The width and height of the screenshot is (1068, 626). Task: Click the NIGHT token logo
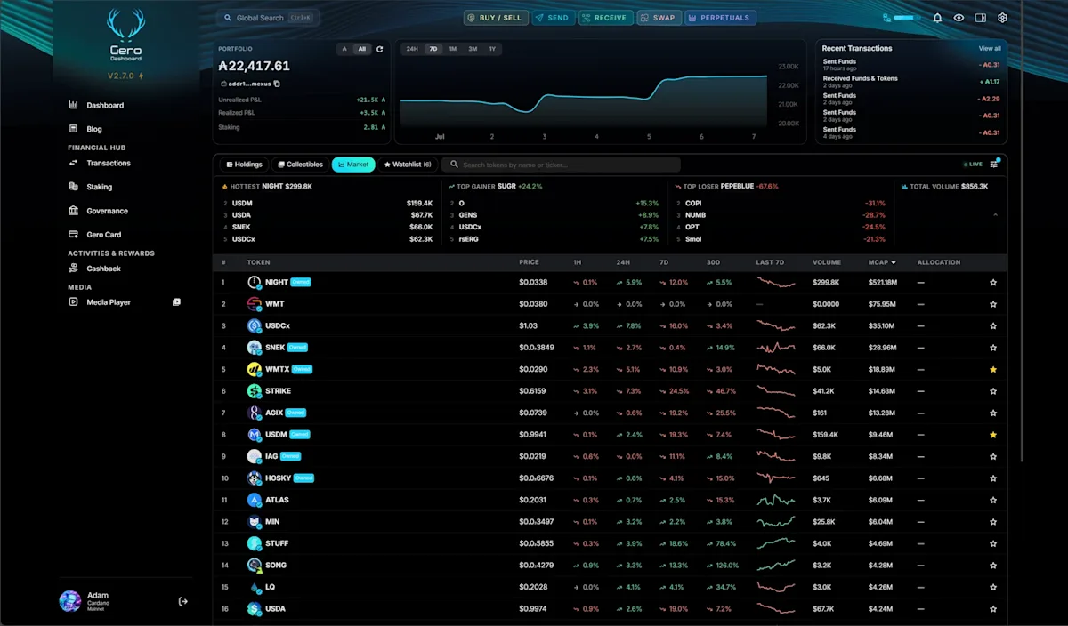pyautogui.click(x=255, y=282)
